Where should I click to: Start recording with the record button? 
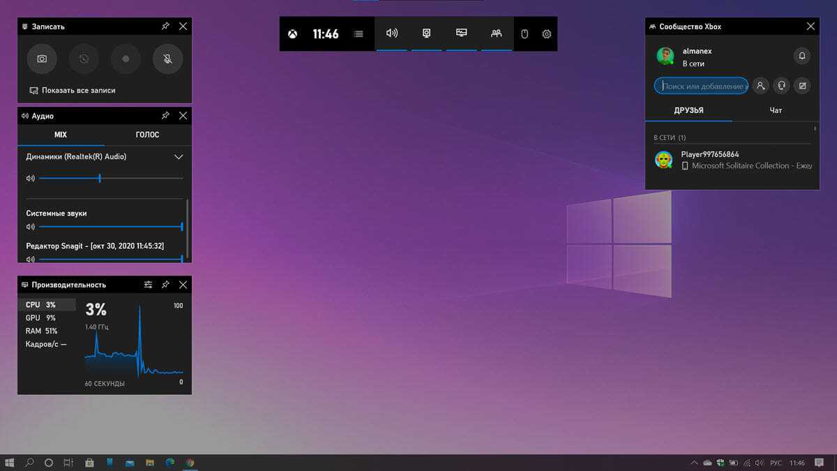click(x=126, y=59)
